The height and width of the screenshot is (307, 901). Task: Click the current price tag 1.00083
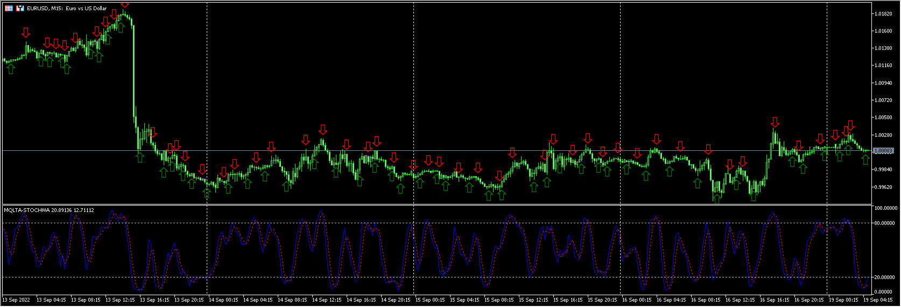[x=884, y=151]
